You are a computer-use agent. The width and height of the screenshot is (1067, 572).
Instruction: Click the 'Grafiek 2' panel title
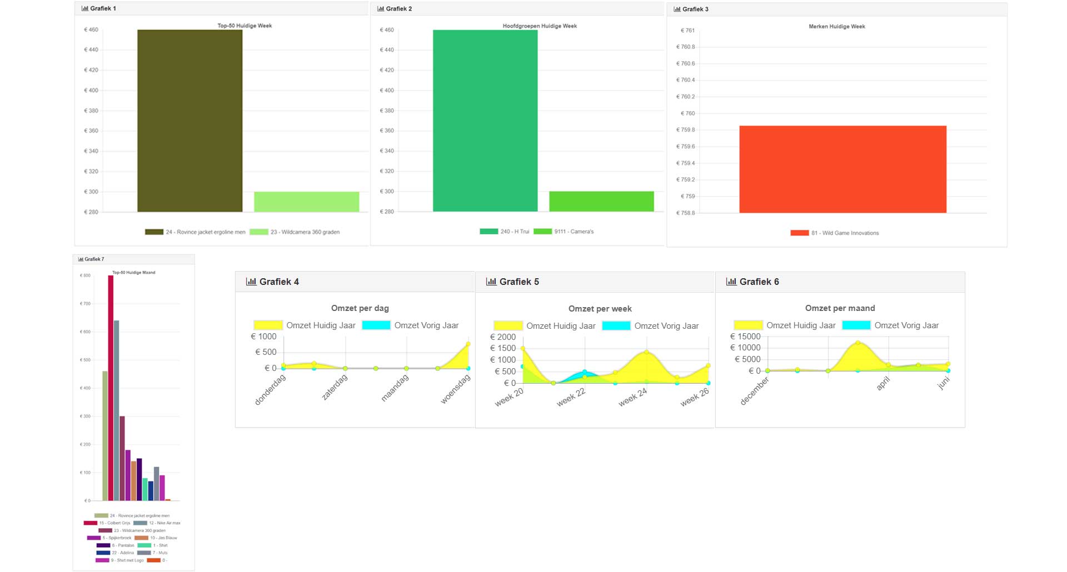pyautogui.click(x=399, y=8)
